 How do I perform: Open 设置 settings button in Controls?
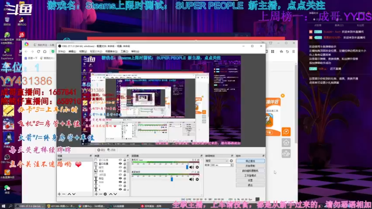coord(250,180)
